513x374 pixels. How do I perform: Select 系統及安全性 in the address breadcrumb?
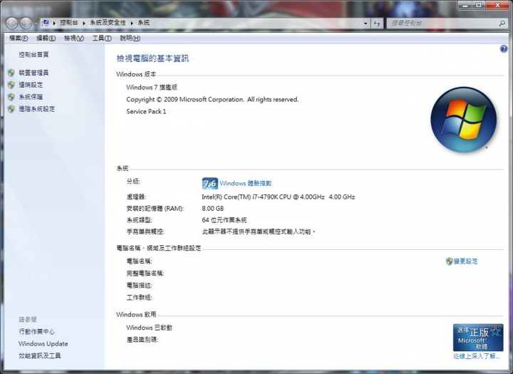coord(108,23)
